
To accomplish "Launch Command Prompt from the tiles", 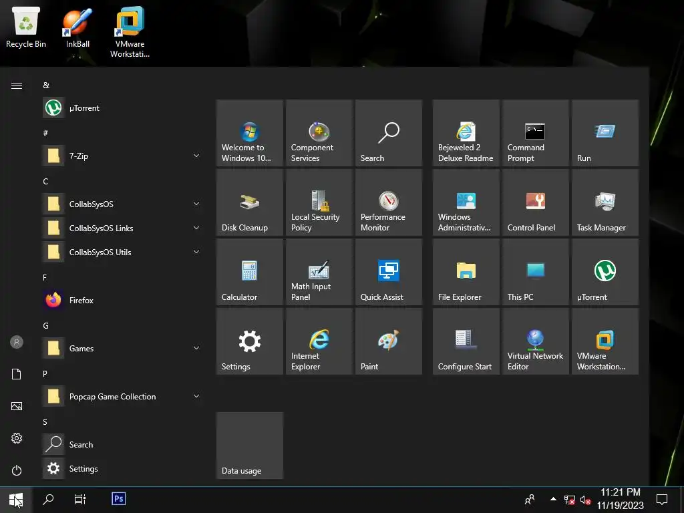I will pos(535,133).
